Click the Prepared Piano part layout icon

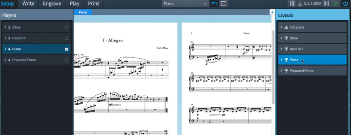(x=286, y=71)
